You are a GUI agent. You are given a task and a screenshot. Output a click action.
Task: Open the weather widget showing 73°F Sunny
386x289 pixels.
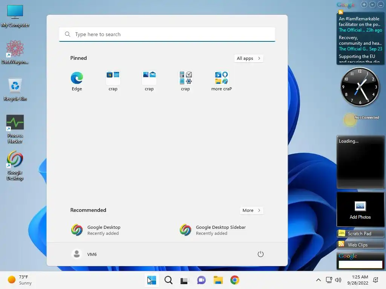tap(20, 280)
